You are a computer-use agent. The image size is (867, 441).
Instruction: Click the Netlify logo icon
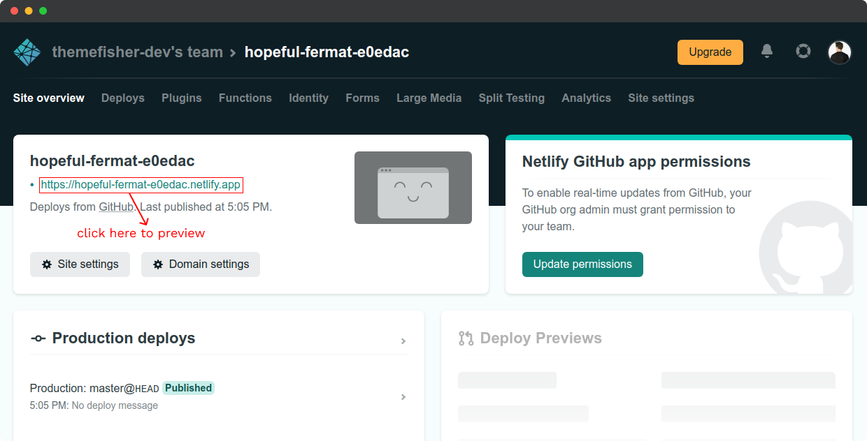[x=27, y=52]
